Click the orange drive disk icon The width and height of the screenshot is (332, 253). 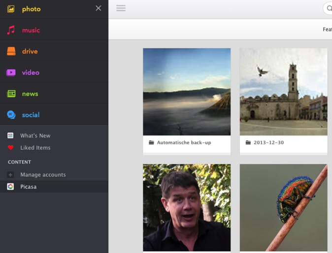(11, 51)
